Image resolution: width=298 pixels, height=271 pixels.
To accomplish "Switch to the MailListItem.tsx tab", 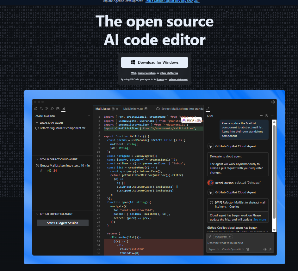I will point(133,109).
